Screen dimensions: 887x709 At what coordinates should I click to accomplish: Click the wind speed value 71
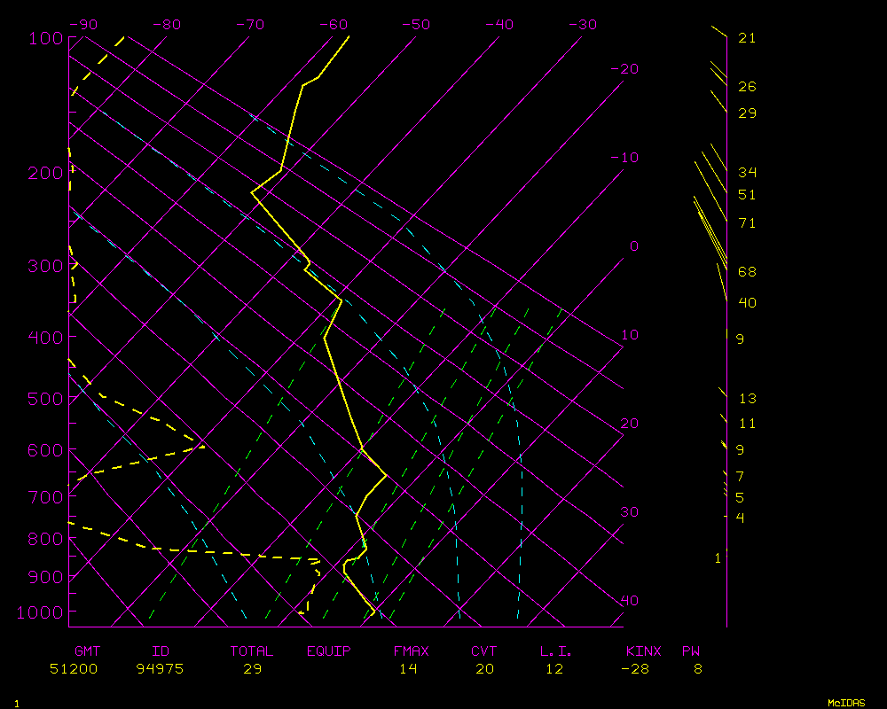(747, 223)
